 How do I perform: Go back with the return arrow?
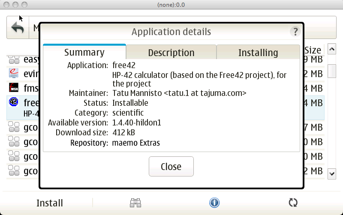click(18, 27)
